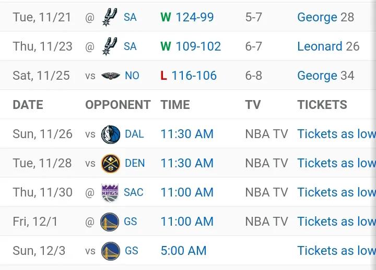Click the Sacramento Kings logo
The width and height of the screenshot is (376, 270).
(110, 193)
